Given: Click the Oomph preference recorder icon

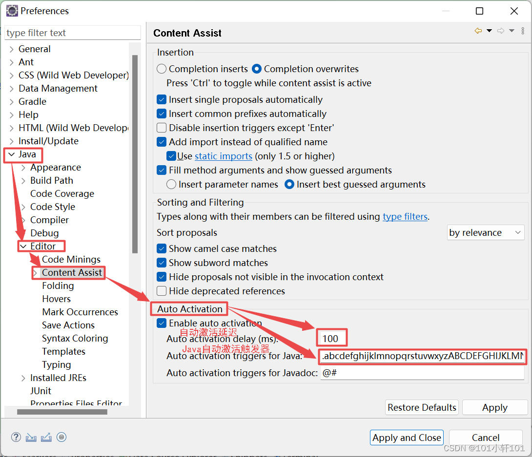Looking at the screenshot, I should [x=61, y=437].
